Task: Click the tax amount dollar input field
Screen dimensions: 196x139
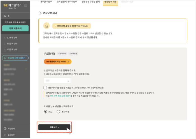Action: 57,80
